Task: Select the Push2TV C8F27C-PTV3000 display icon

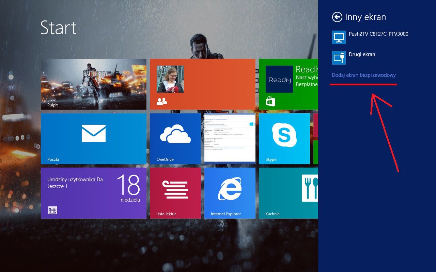Action: [339, 37]
